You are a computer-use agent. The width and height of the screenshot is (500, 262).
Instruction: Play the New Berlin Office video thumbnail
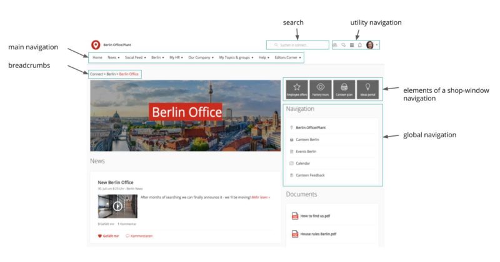pos(117,205)
